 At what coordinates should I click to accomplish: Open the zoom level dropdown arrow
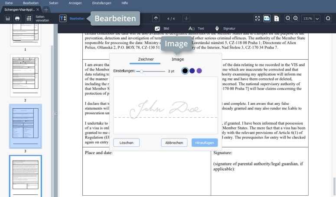317,19
